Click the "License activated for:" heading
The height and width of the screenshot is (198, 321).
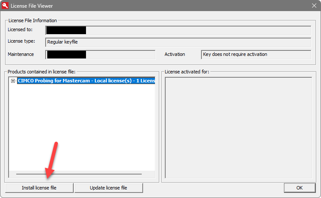[187, 72]
